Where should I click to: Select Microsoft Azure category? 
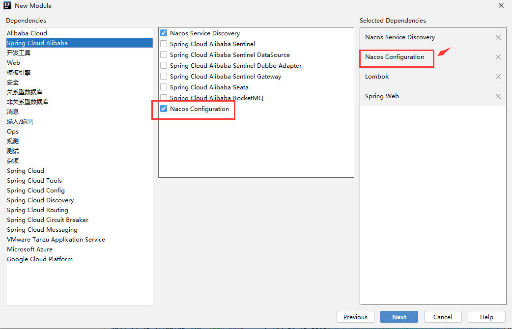(x=79, y=249)
